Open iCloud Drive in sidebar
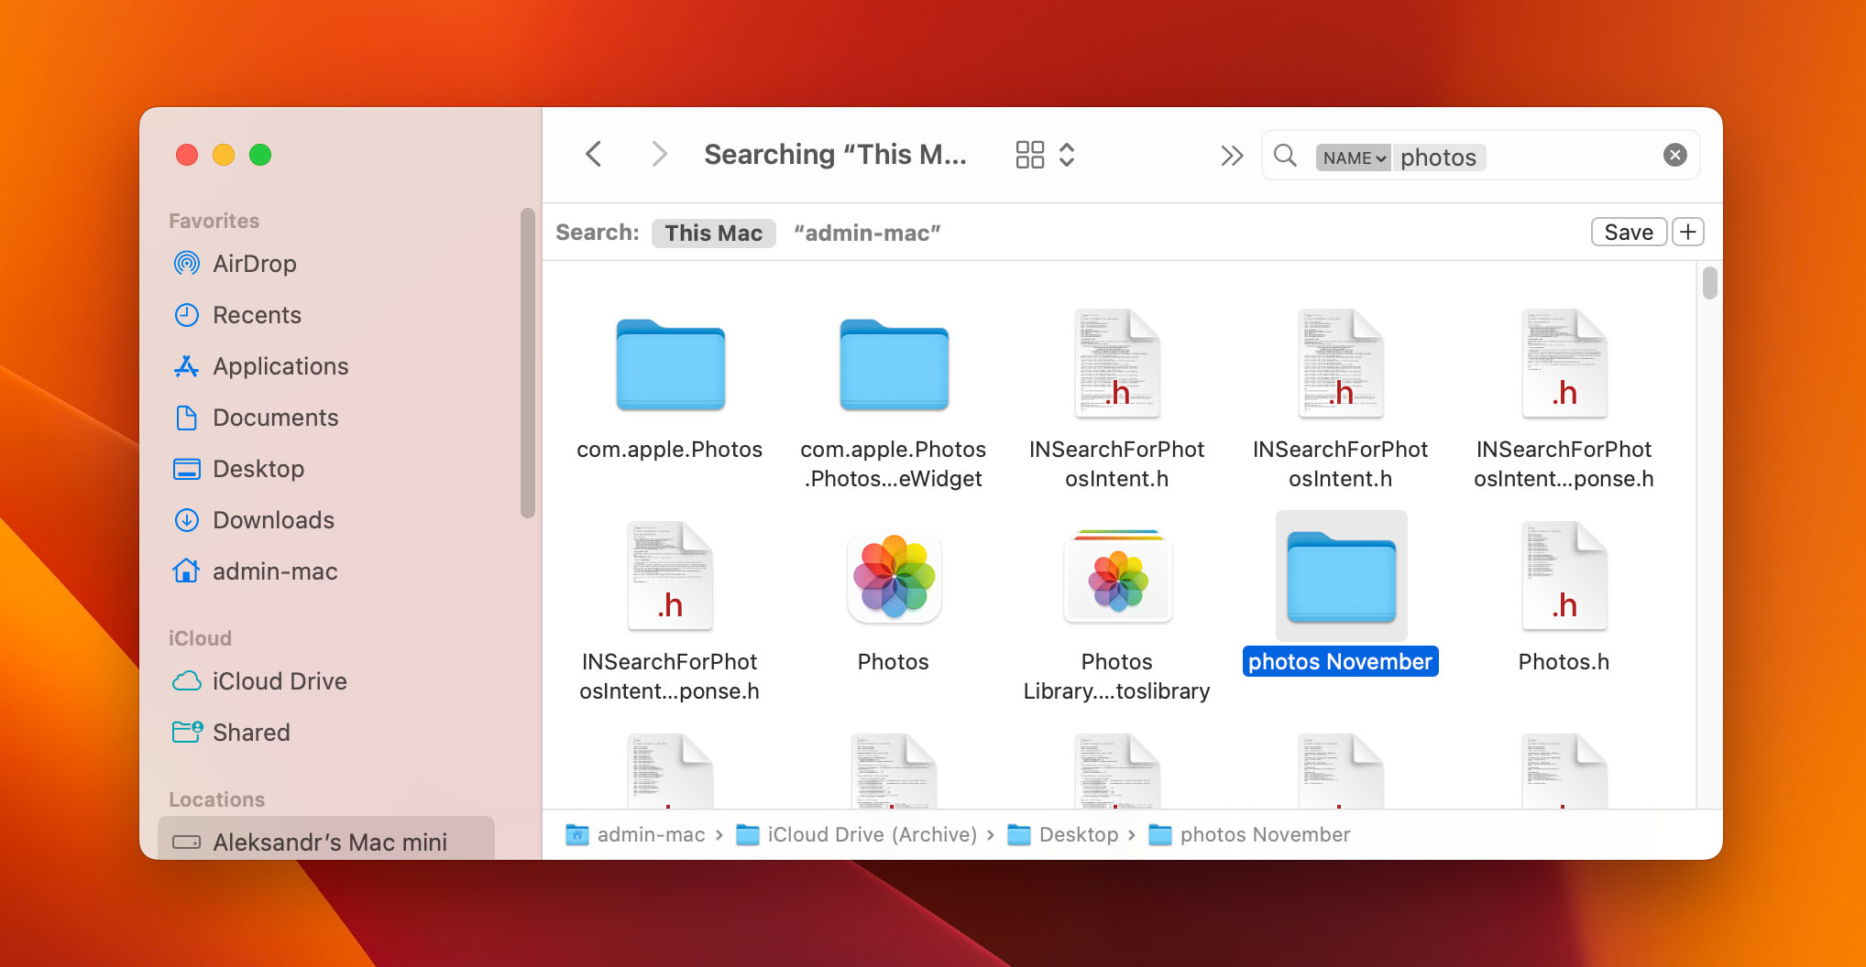Screen dimensions: 1866x967 279,681
